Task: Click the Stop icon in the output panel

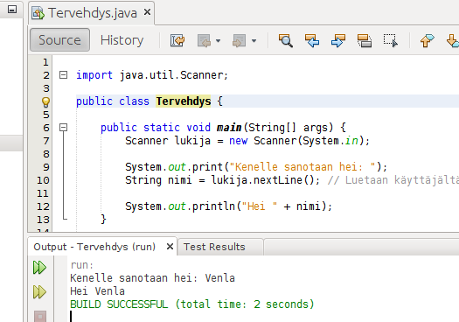Action: pos(40,317)
